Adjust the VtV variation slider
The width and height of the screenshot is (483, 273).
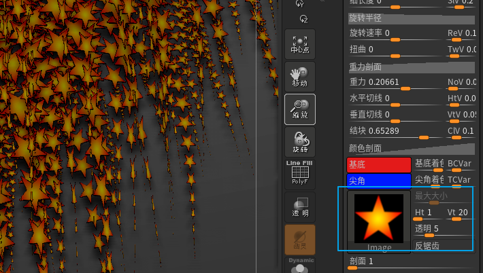pyautogui.click(x=461, y=116)
